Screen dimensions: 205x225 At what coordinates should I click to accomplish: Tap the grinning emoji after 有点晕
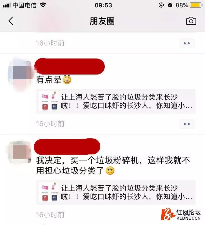[67, 80]
